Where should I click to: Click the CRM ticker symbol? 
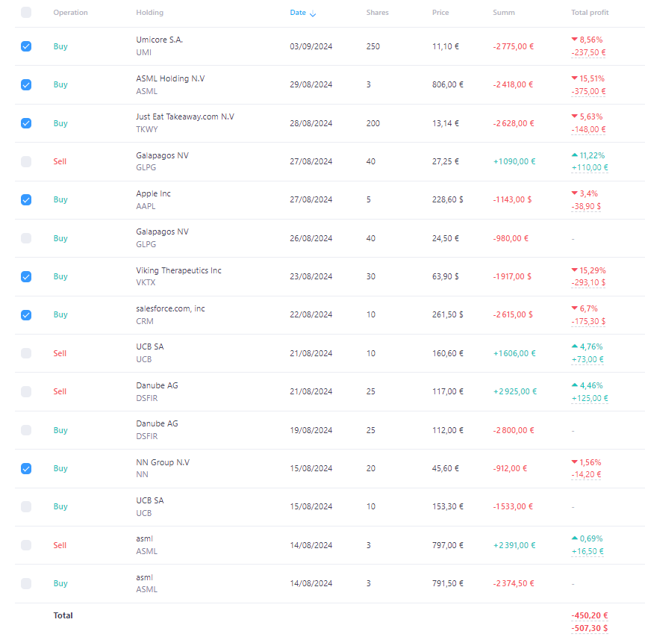tap(144, 321)
